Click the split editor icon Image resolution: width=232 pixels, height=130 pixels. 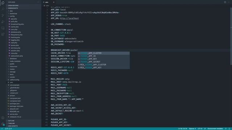click(x=225, y=2)
